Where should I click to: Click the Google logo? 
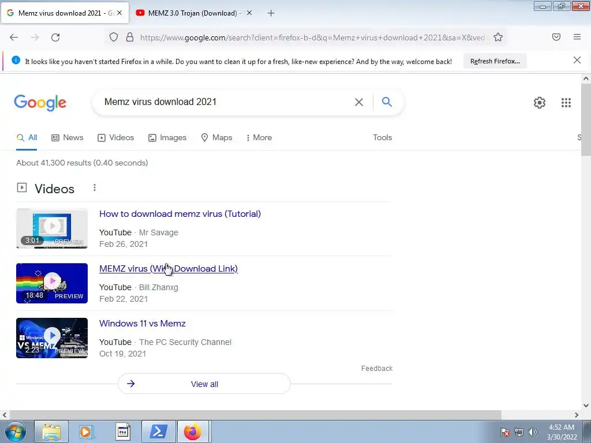click(x=40, y=103)
